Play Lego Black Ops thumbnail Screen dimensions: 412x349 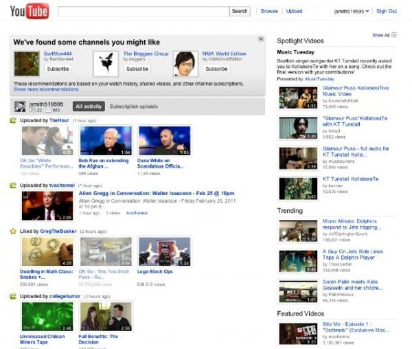pyautogui.click(x=165, y=251)
